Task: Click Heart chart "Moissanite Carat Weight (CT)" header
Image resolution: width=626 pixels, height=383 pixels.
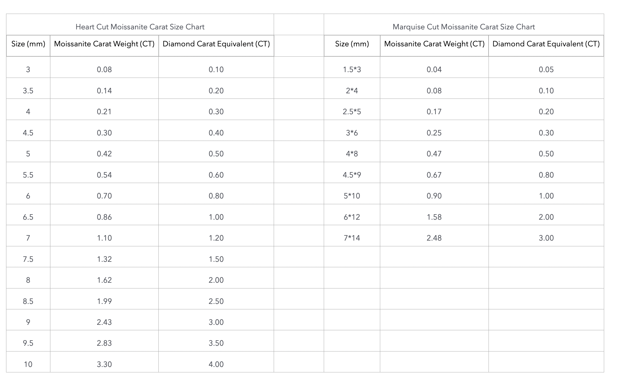Action: tap(104, 44)
